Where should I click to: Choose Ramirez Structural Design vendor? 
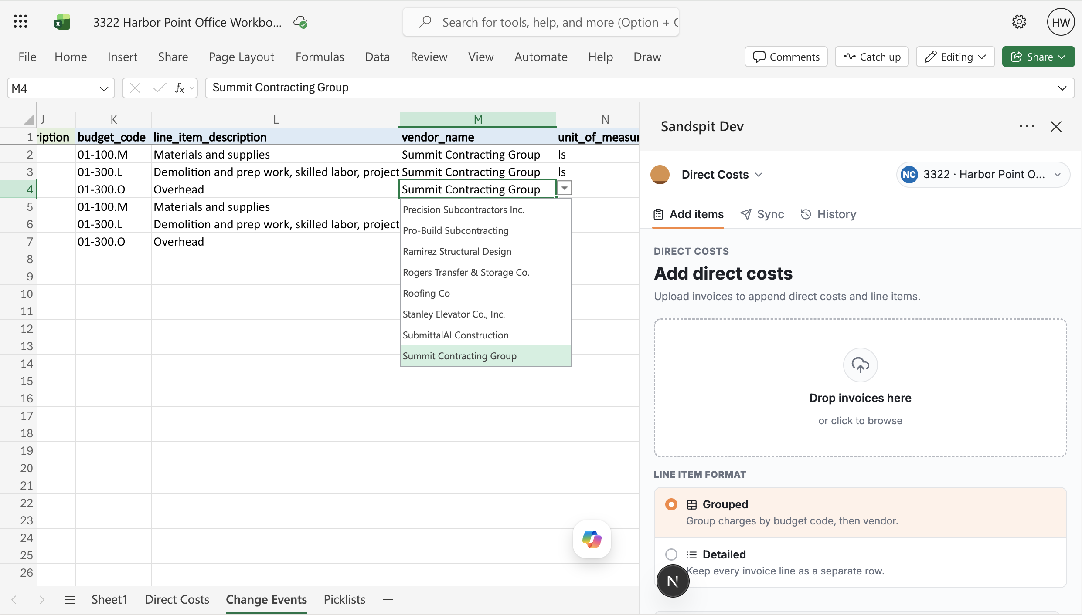click(486, 251)
